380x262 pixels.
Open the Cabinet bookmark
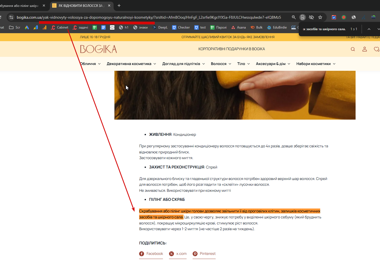pos(60,27)
